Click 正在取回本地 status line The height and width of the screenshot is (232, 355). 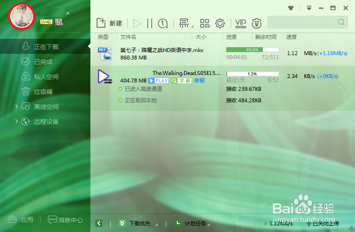point(138,100)
